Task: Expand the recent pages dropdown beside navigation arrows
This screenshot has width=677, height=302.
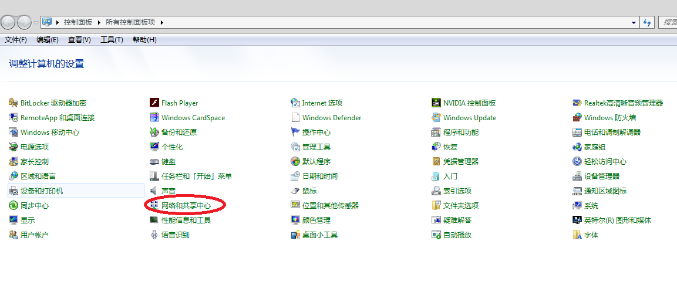Action: click(36, 22)
